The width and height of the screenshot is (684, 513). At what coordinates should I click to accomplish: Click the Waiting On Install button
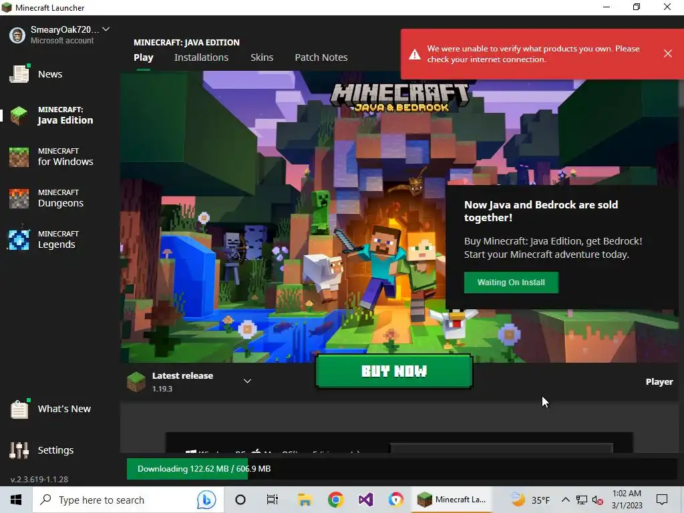point(511,283)
